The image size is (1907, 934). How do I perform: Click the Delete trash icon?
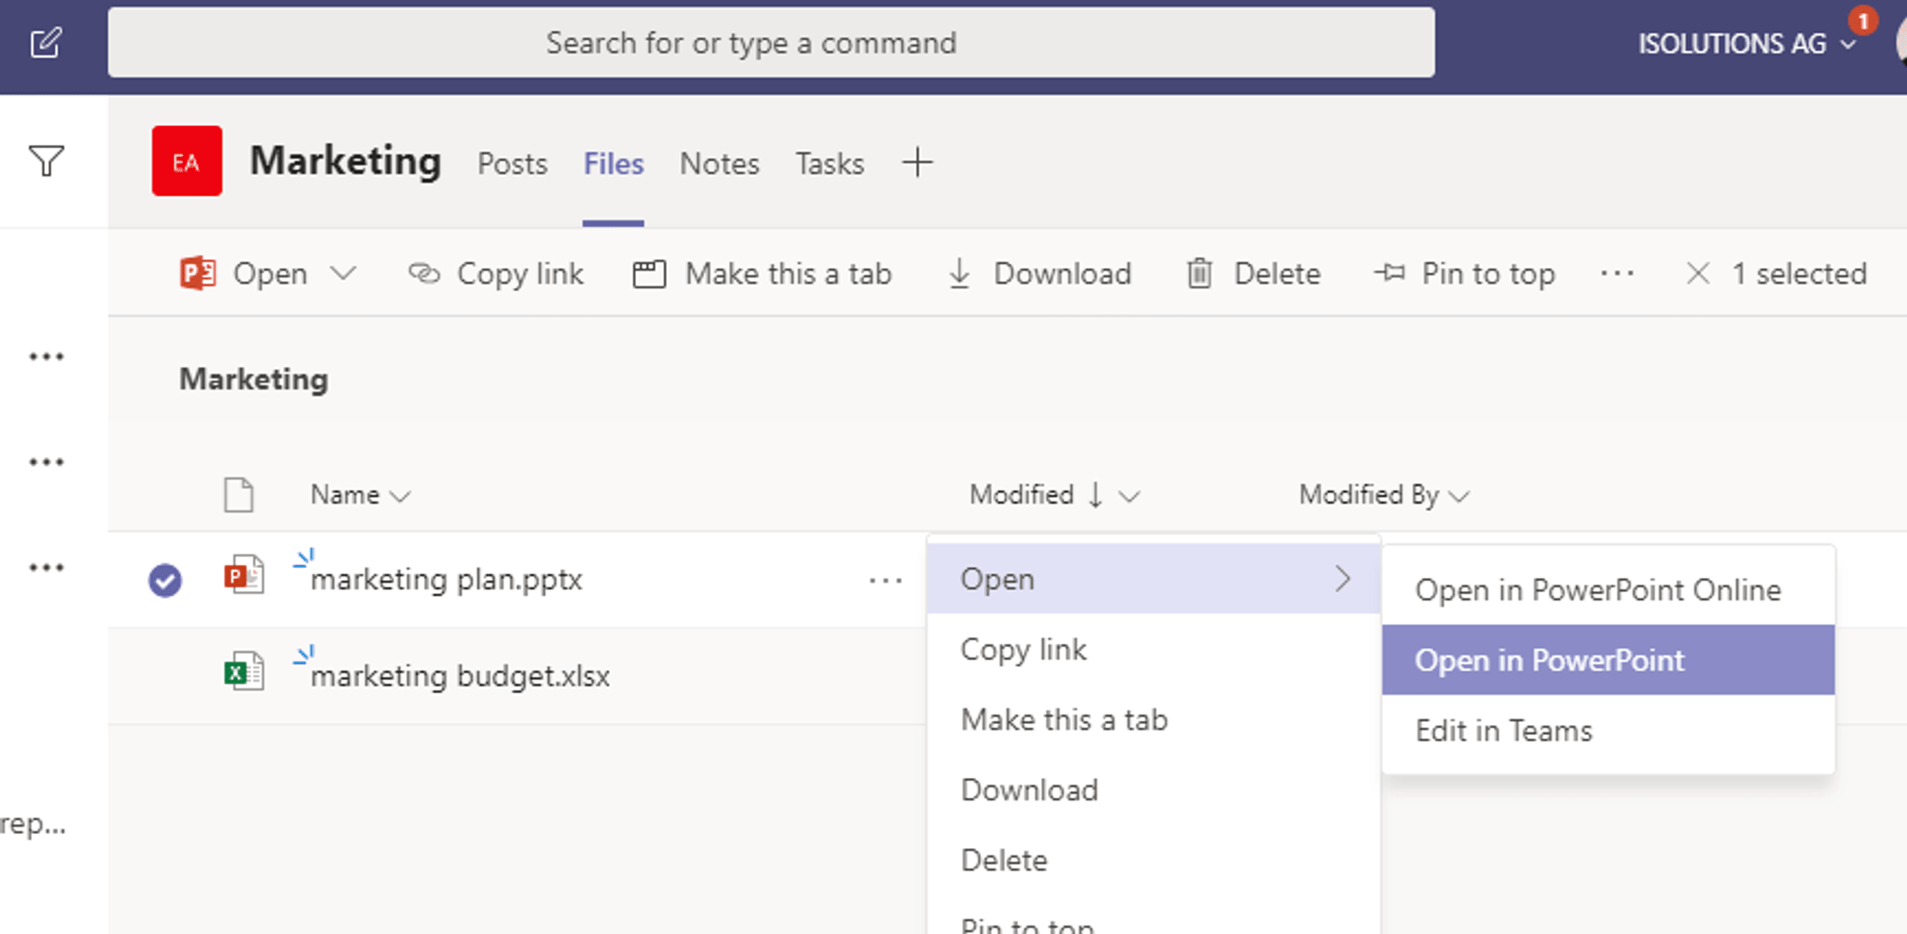pos(1199,274)
